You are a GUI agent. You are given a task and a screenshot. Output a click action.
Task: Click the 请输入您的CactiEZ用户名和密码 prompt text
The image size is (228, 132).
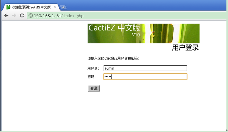(x=113, y=58)
